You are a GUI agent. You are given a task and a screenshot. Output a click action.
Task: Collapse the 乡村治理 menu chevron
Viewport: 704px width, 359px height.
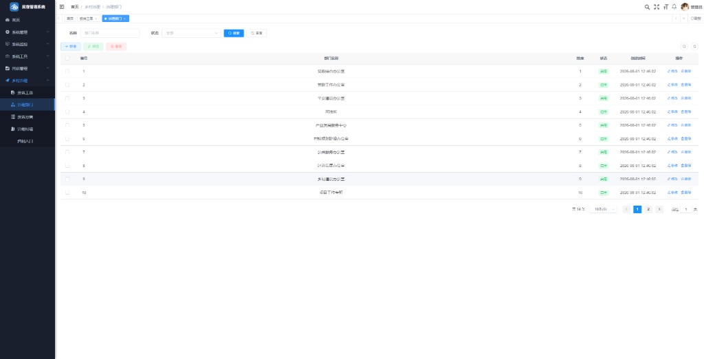coord(47,80)
